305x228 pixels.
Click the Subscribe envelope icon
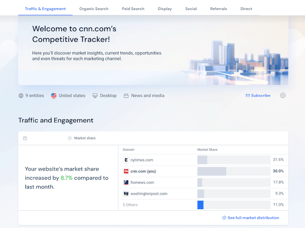[x=248, y=95]
